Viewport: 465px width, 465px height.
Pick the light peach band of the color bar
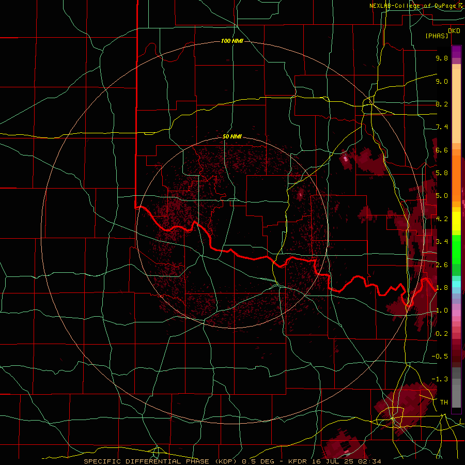click(456, 106)
